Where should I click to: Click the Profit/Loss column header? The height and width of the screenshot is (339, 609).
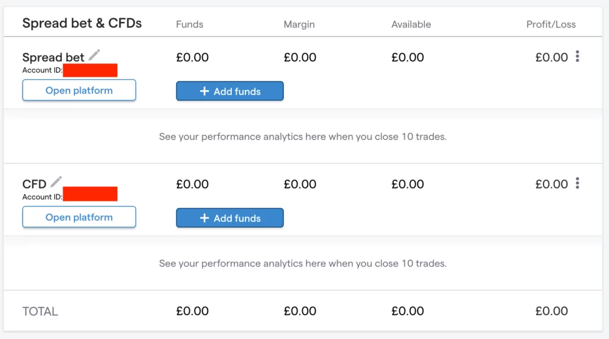(x=551, y=24)
